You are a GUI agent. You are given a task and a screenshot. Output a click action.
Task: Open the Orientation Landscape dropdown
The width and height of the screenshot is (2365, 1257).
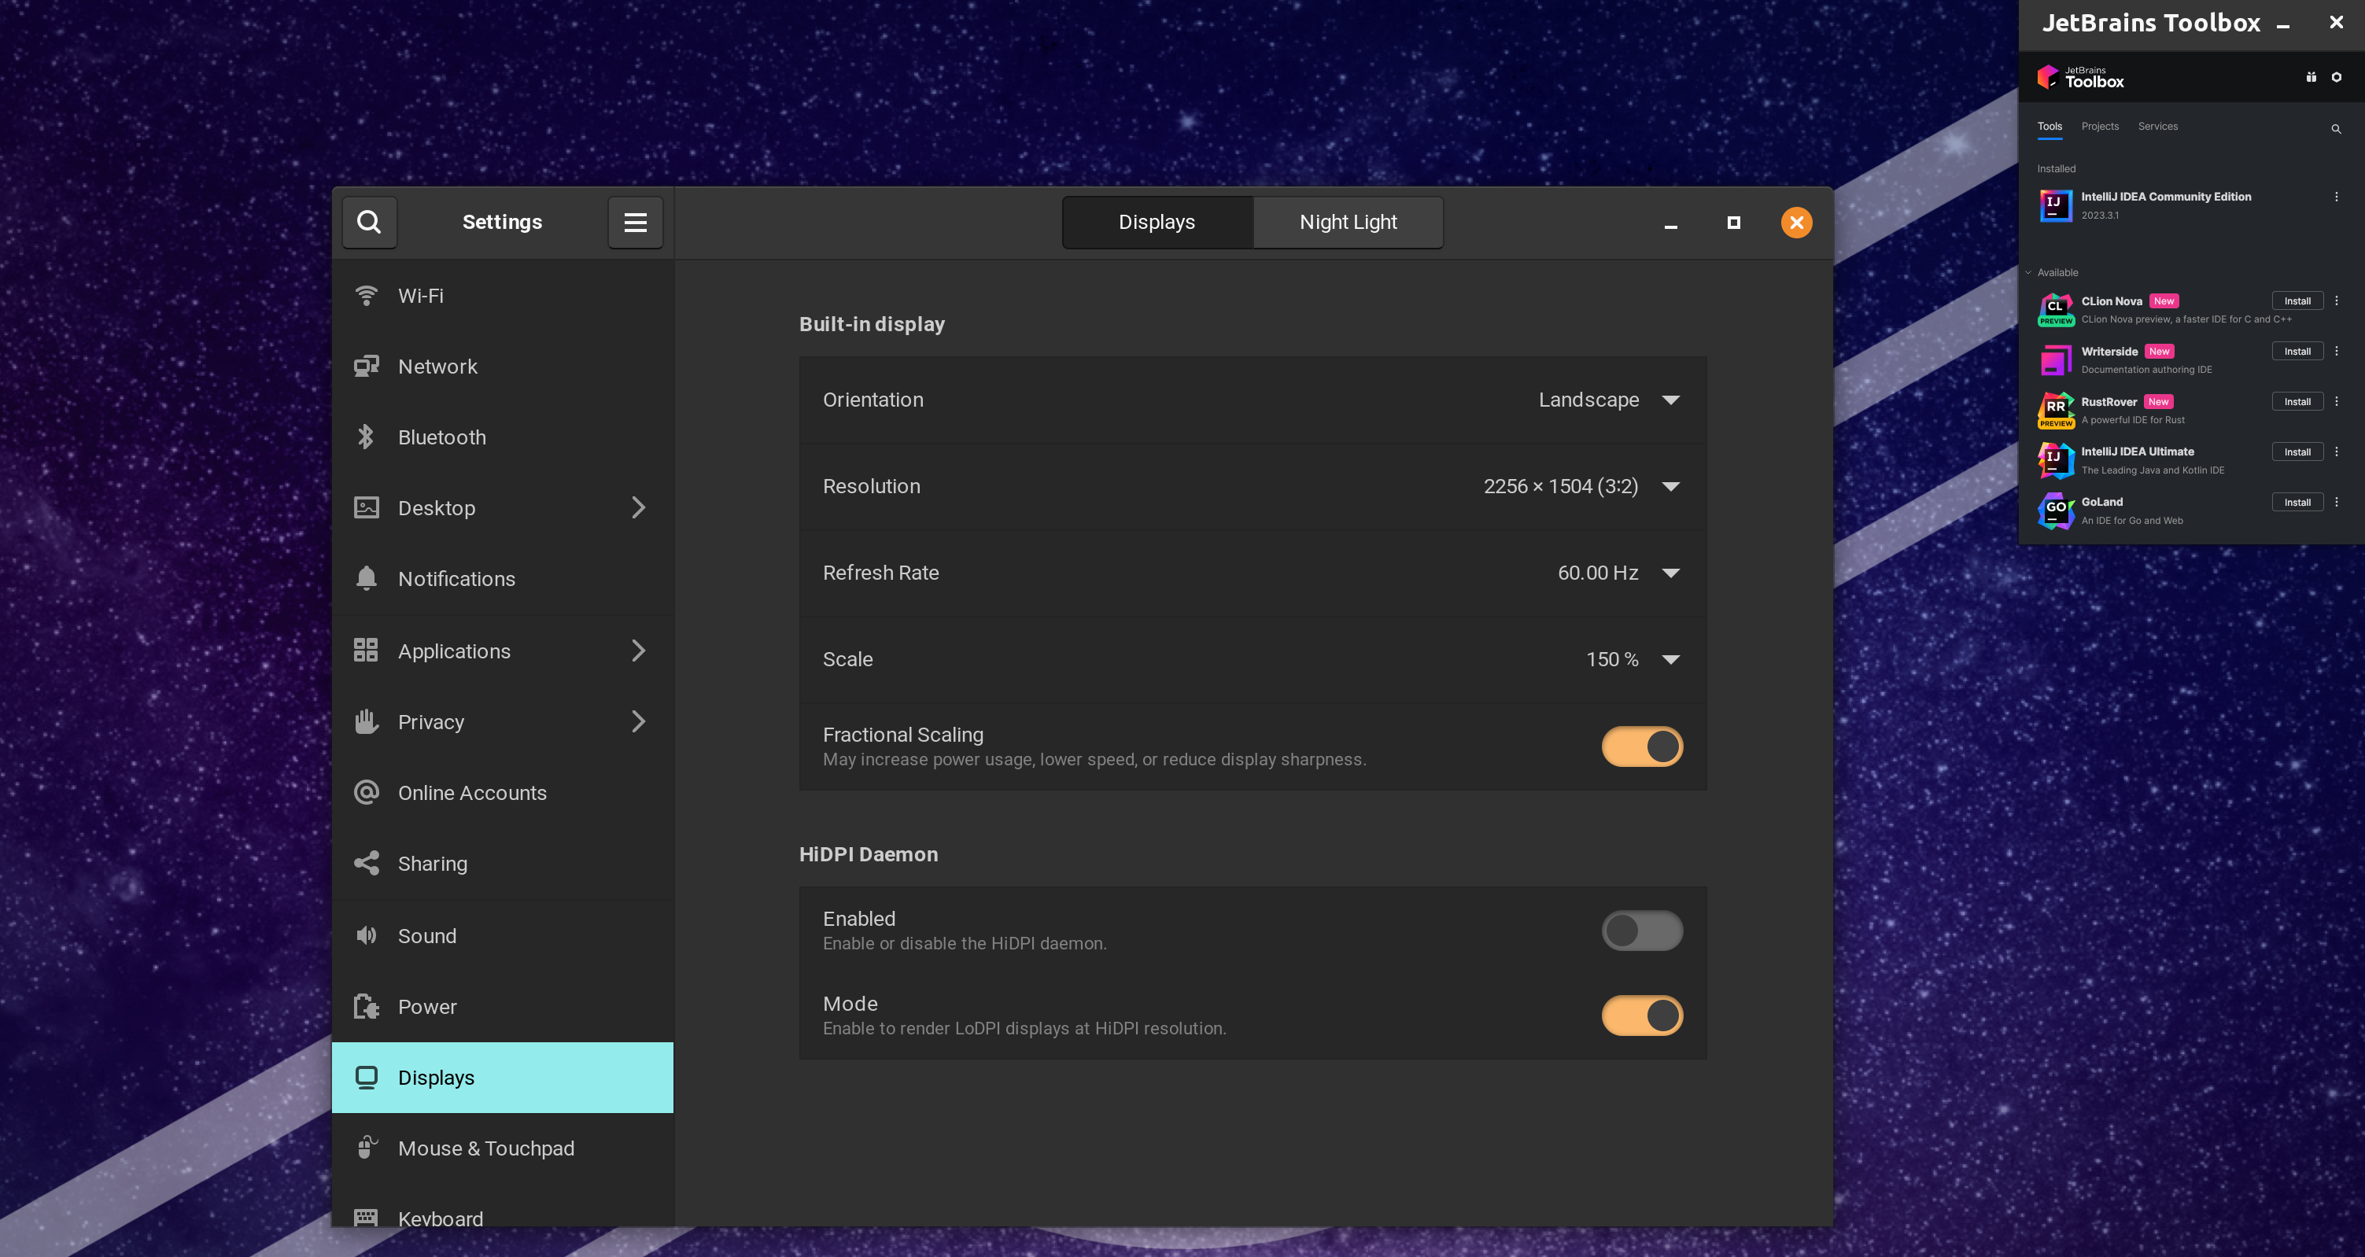point(1608,400)
